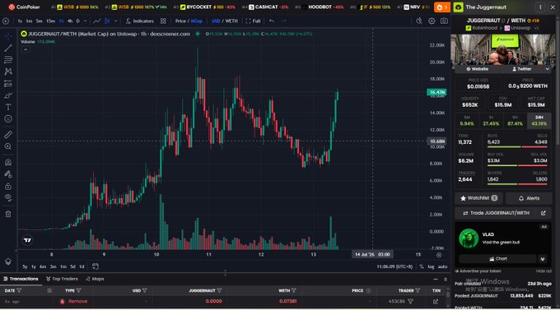This screenshot has width=560, height=310.
Task: Open chart settings gear
Action: pyautogui.click(x=432, y=21)
